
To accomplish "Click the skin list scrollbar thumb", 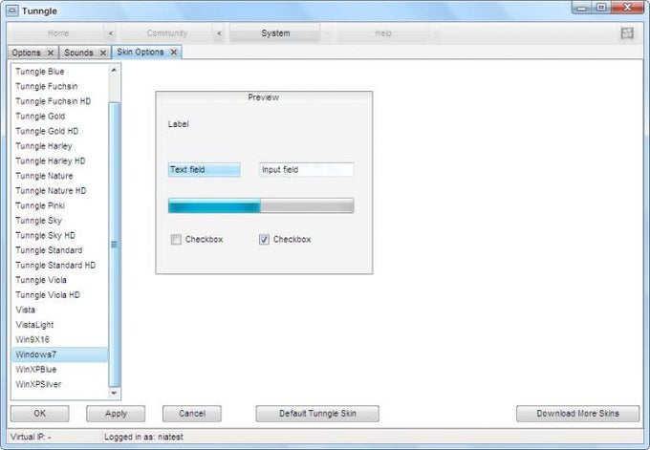I will 115,245.
